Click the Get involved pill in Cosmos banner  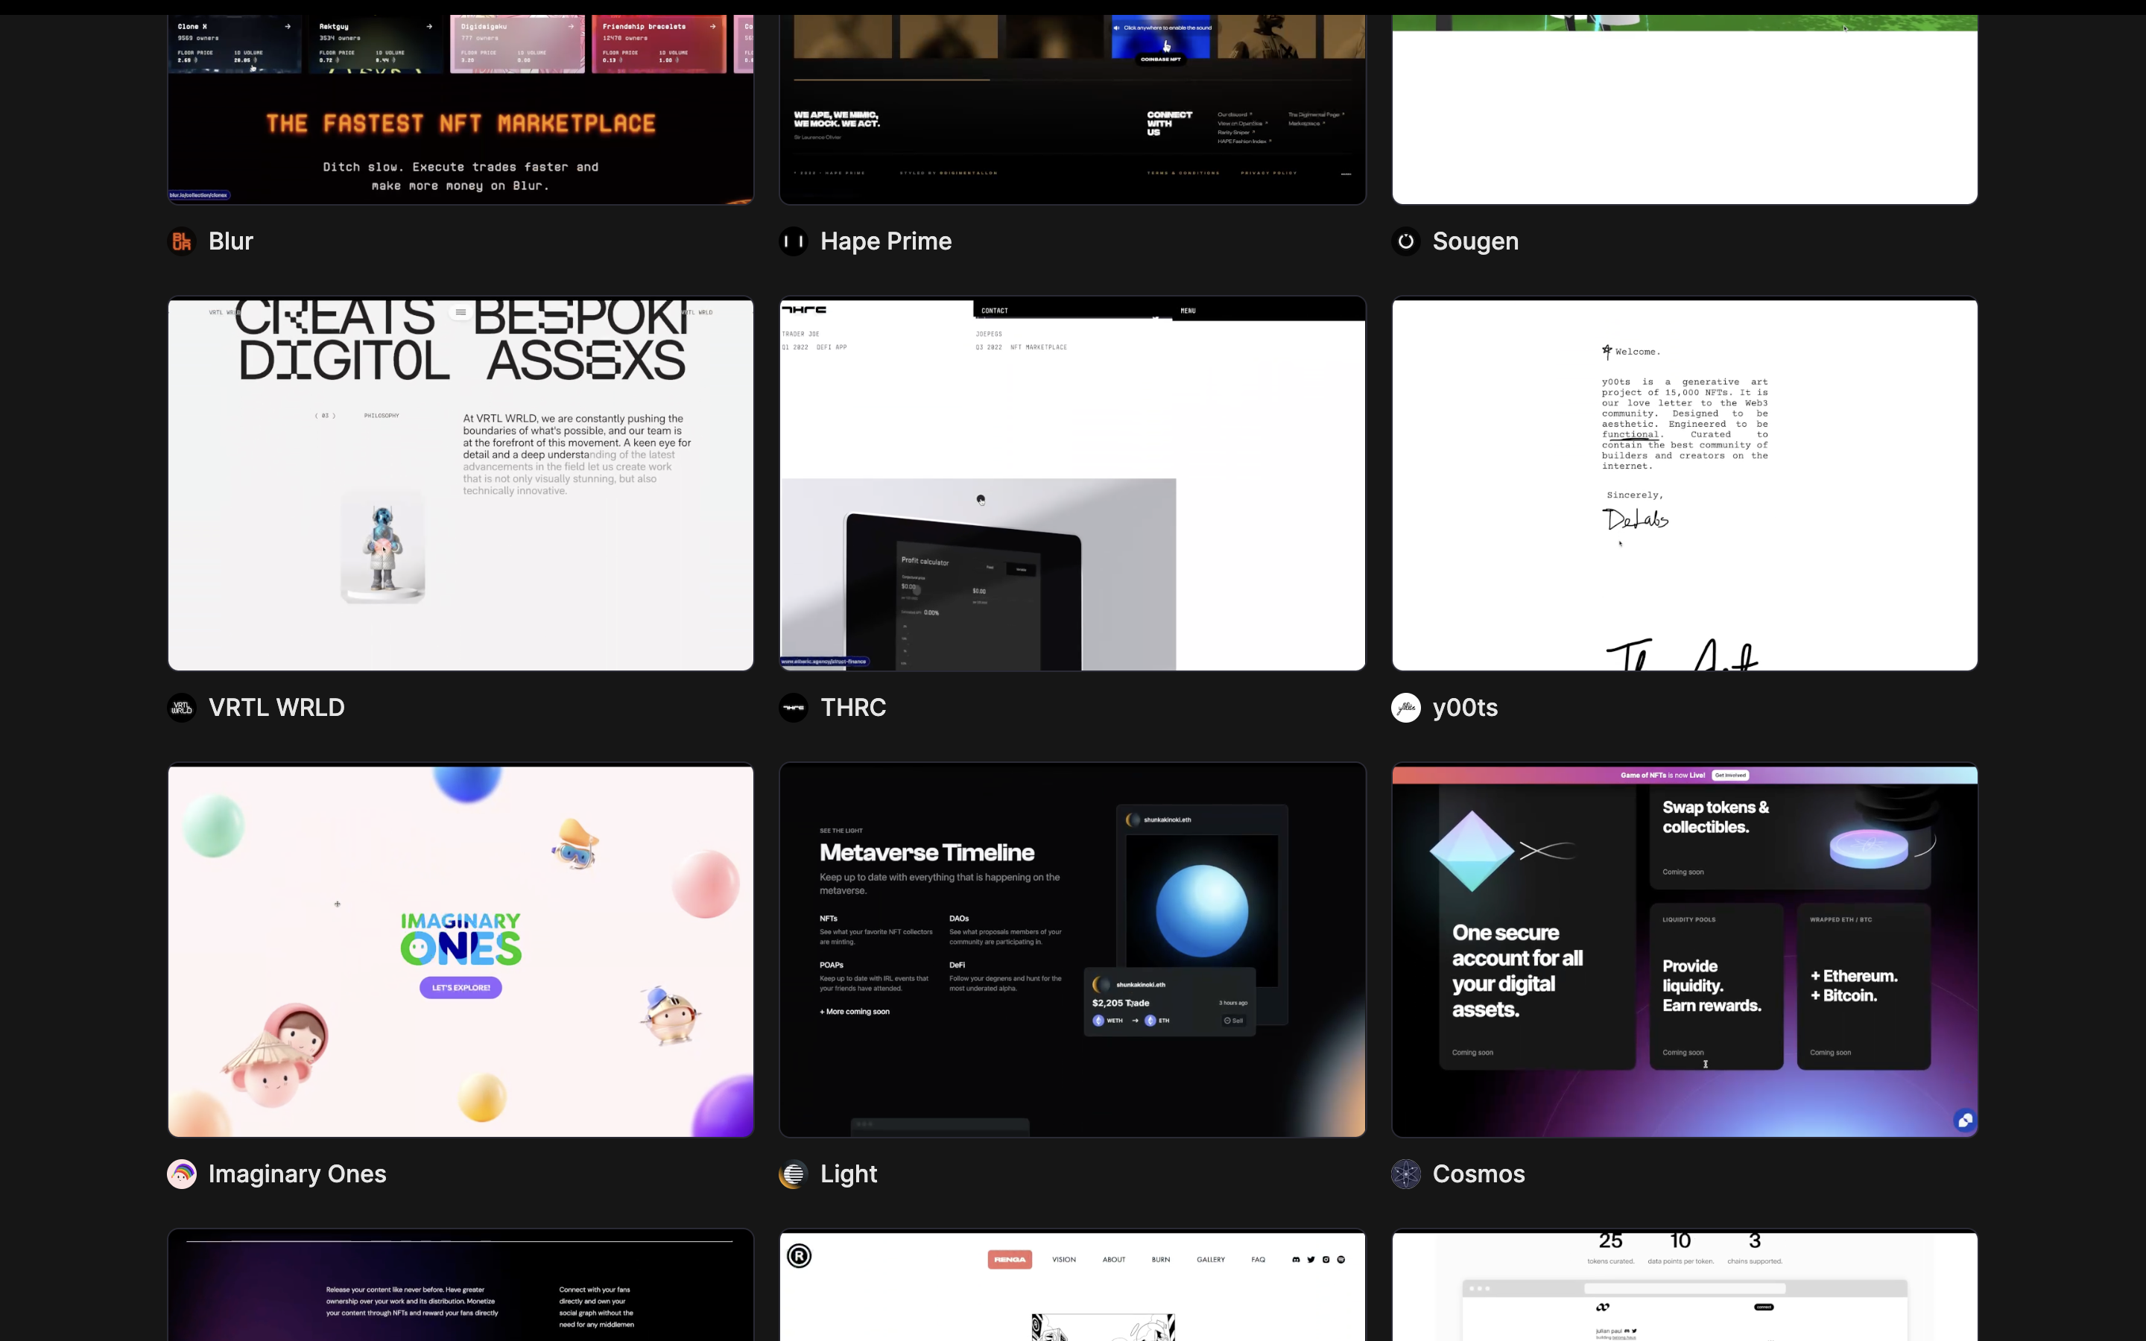[1730, 775]
